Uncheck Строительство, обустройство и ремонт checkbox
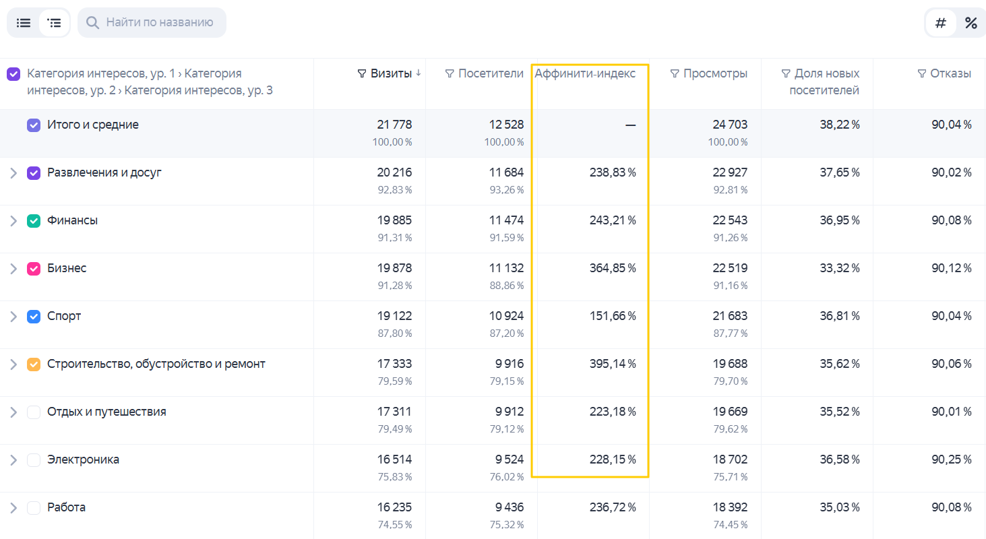The image size is (986, 539). 34,364
